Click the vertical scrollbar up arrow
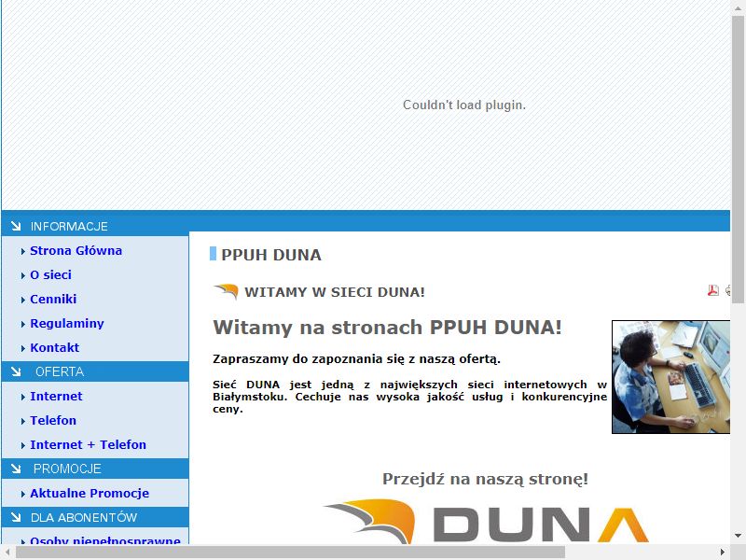The width and height of the screenshot is (746, 560). [x=738, y=7]
